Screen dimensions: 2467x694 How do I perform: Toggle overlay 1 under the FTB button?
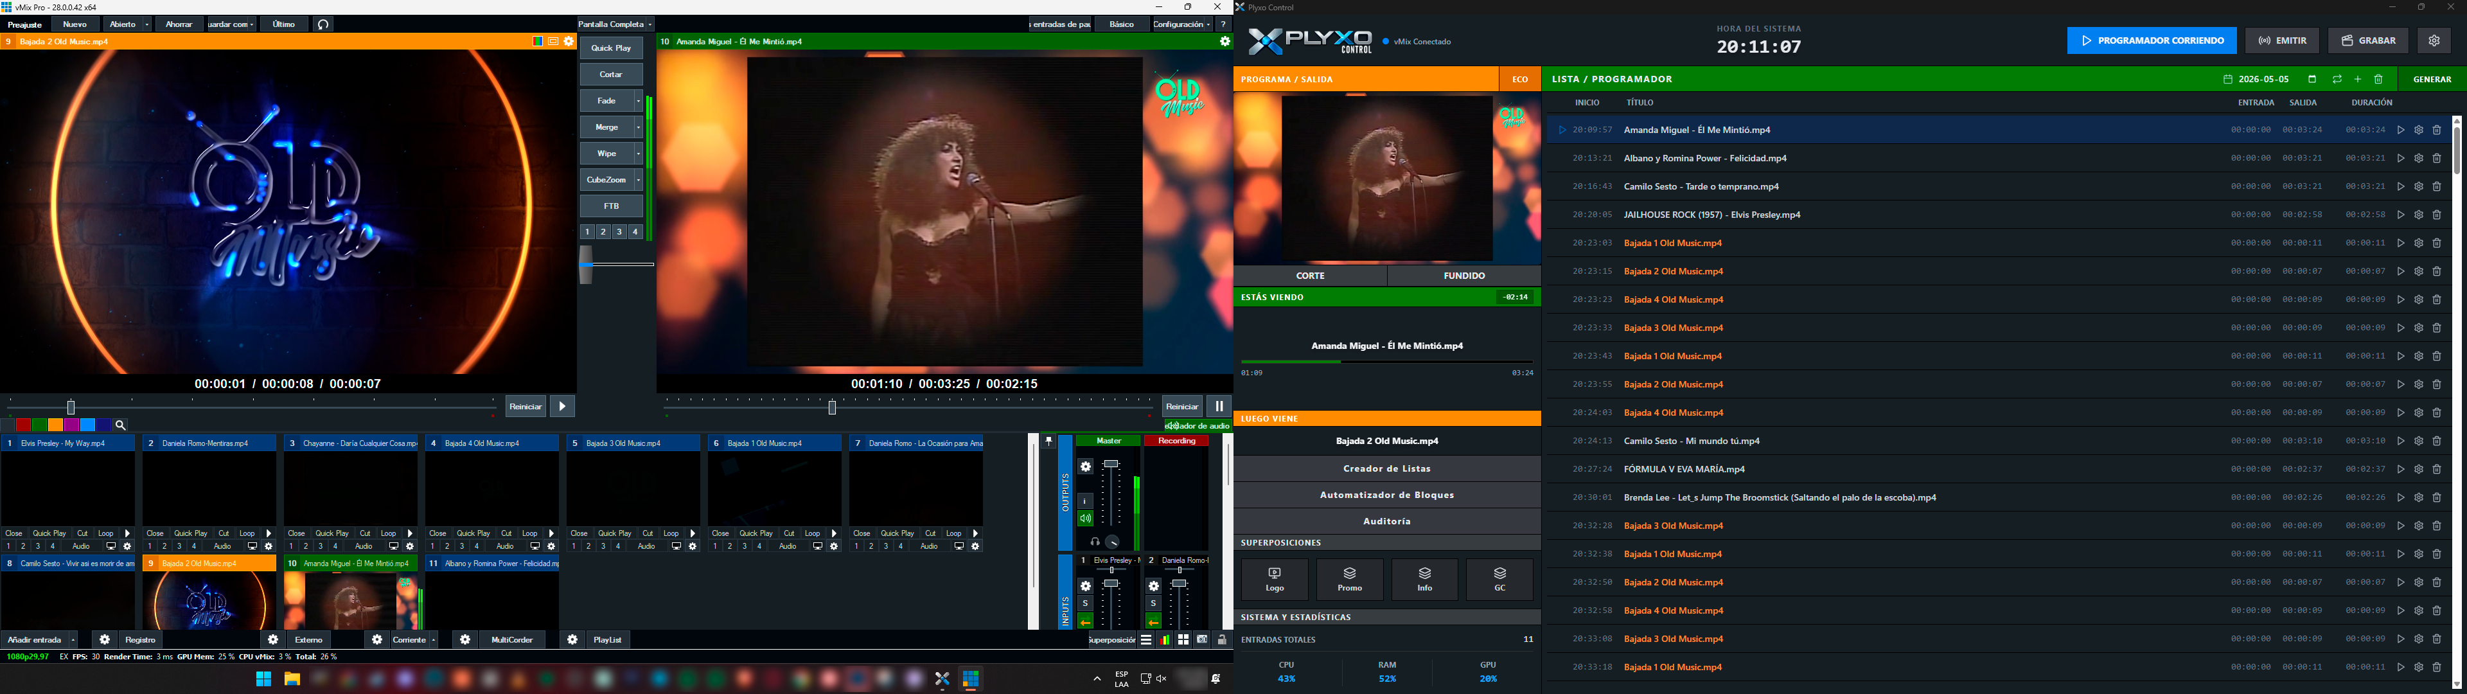(588, 232)
